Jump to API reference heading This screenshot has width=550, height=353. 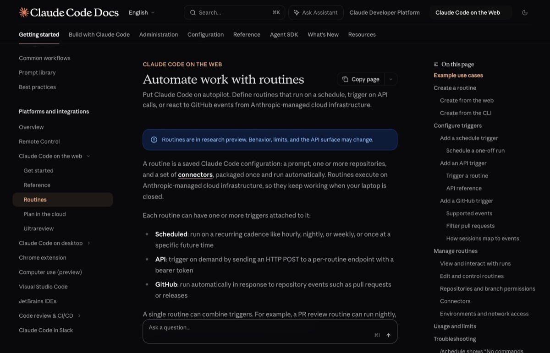point(464,188)
